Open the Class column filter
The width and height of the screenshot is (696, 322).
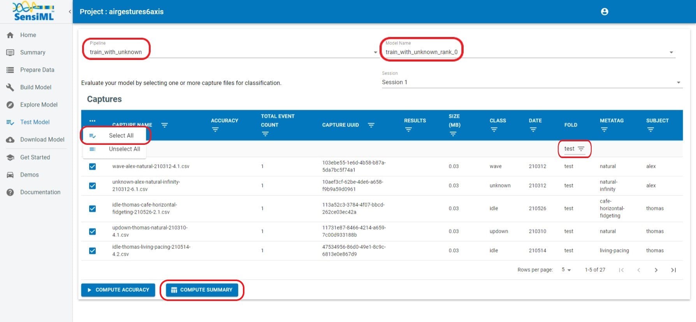[494, 130]
